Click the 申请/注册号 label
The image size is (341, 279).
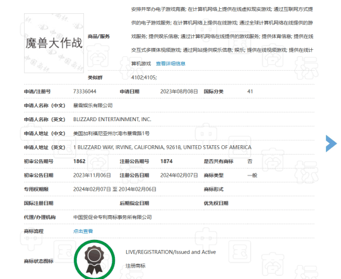(37, 92)
